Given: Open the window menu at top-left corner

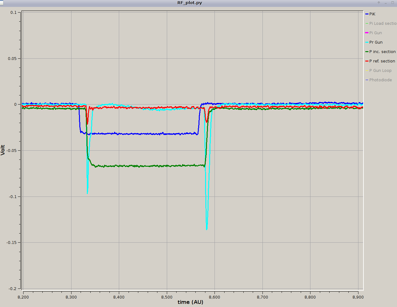Looking at the screenshot, I should pos(2,3).
